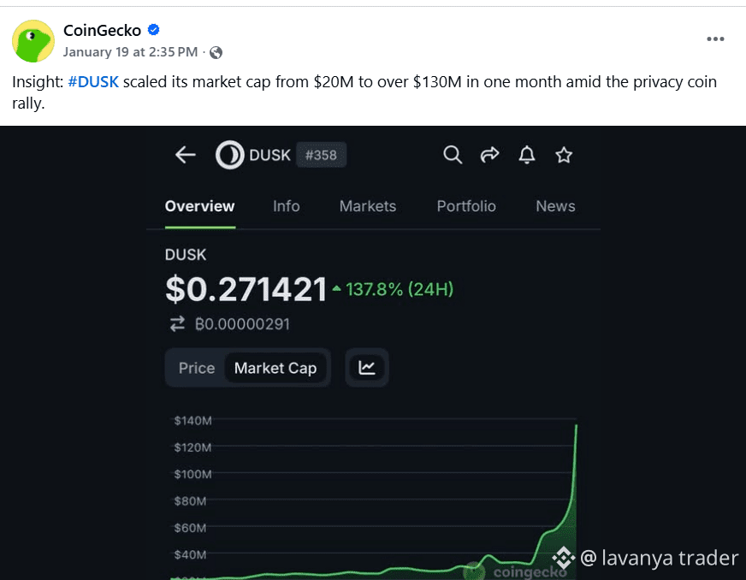Click the blue verified badge
The height and width of the screenshot is (580, 746).
point(154,30)
